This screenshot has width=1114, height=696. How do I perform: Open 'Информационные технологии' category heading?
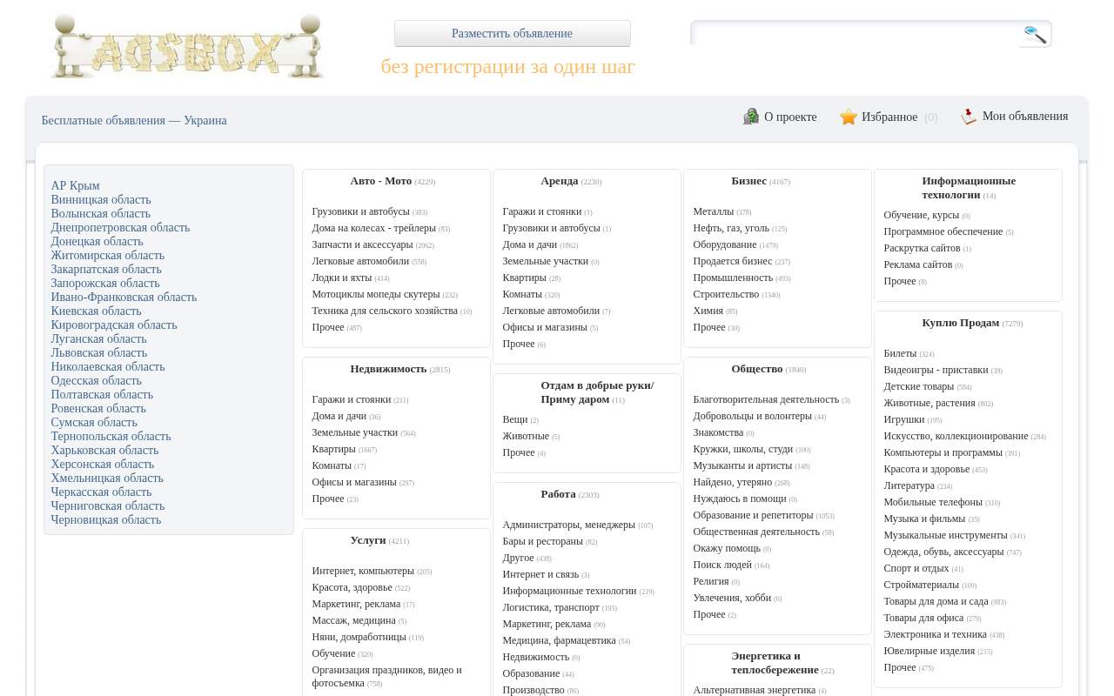[969, 188]
